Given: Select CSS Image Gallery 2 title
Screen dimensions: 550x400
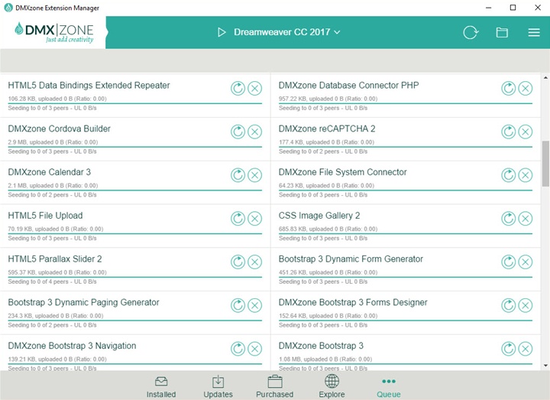Looking at the screenshot, I should [x=319, y=216].
